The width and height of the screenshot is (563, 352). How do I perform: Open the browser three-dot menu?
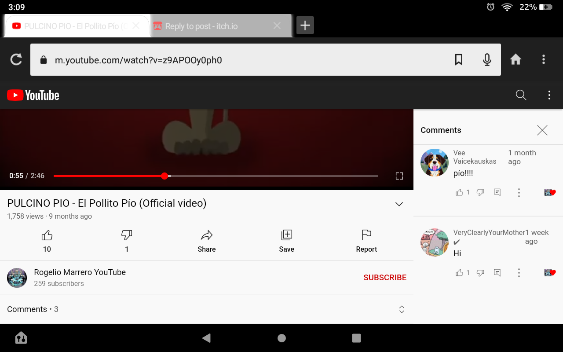pos(544,59)
